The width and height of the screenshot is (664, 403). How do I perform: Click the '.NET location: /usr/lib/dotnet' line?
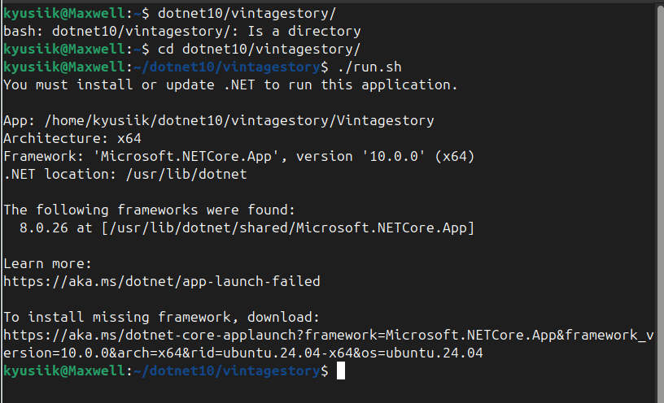tap(125, 174)
